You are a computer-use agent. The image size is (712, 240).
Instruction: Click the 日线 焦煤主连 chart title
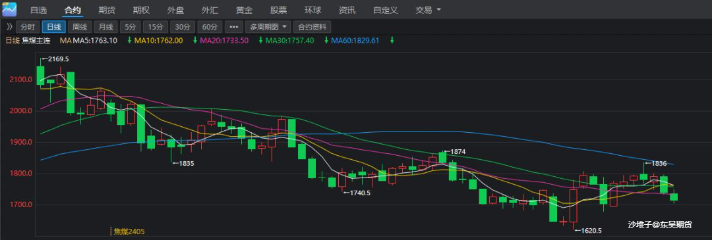pyautogui.click(x=28, y=40)
